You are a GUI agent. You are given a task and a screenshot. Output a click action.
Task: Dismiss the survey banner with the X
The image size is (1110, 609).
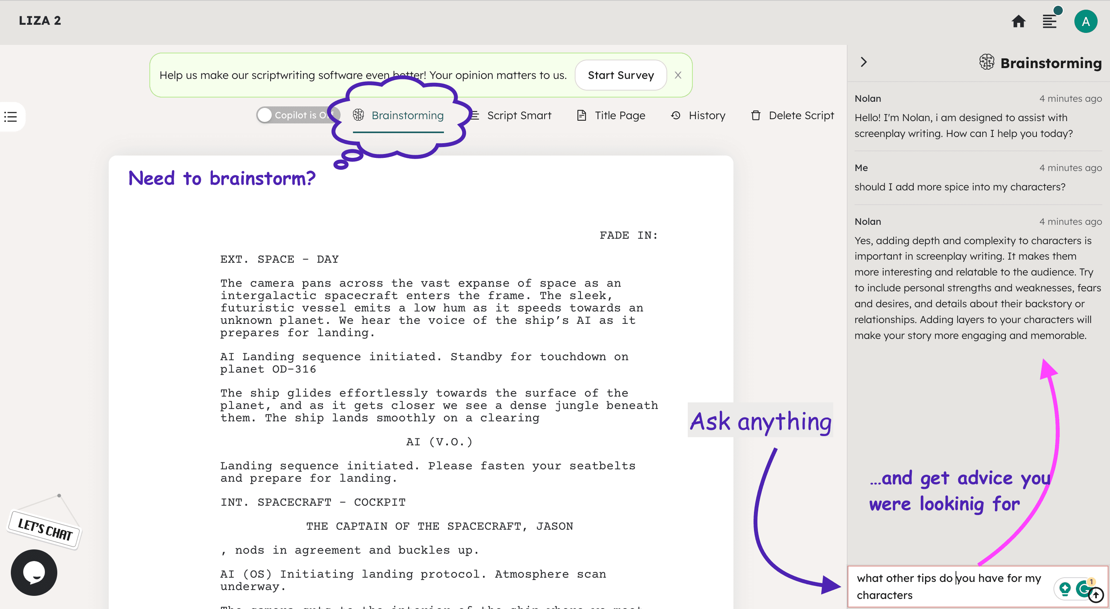[678, 75]
